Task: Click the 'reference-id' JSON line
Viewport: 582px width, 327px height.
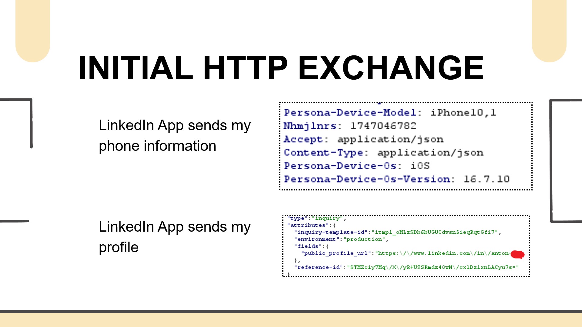Action: [x=406, y=267]
